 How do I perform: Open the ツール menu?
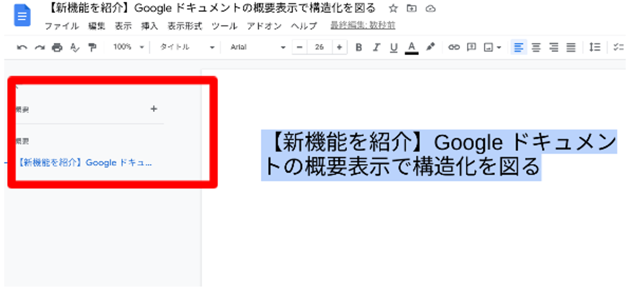click(x=225, y=26)
